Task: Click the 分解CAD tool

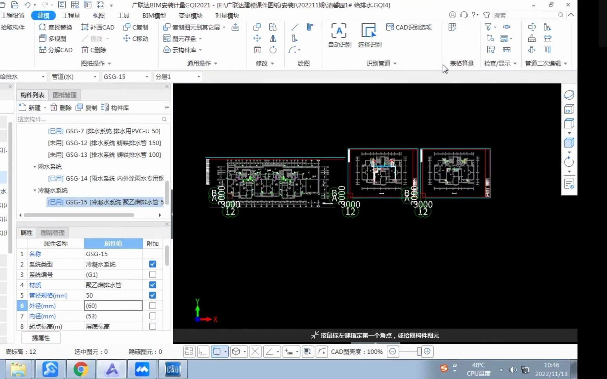Action: coord(56,50)
